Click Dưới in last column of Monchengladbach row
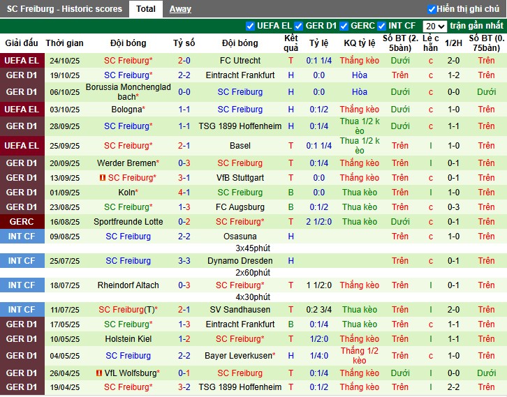Image resolution: width=507 pixels, height=397 pixels. tap(486, 92)
